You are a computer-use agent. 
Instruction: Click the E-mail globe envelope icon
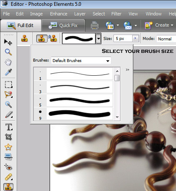point(128,25)
